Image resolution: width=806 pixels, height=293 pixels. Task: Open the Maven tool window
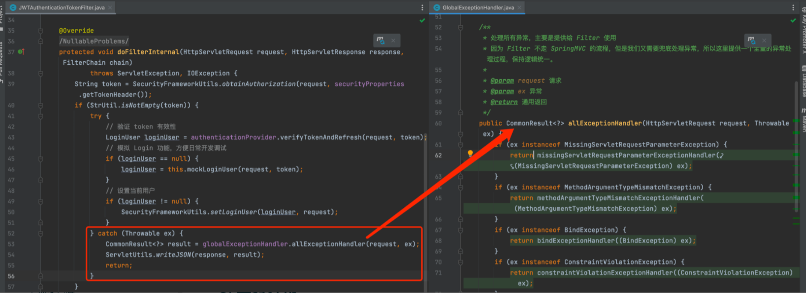pyautogui.click(x=803, y=121)
